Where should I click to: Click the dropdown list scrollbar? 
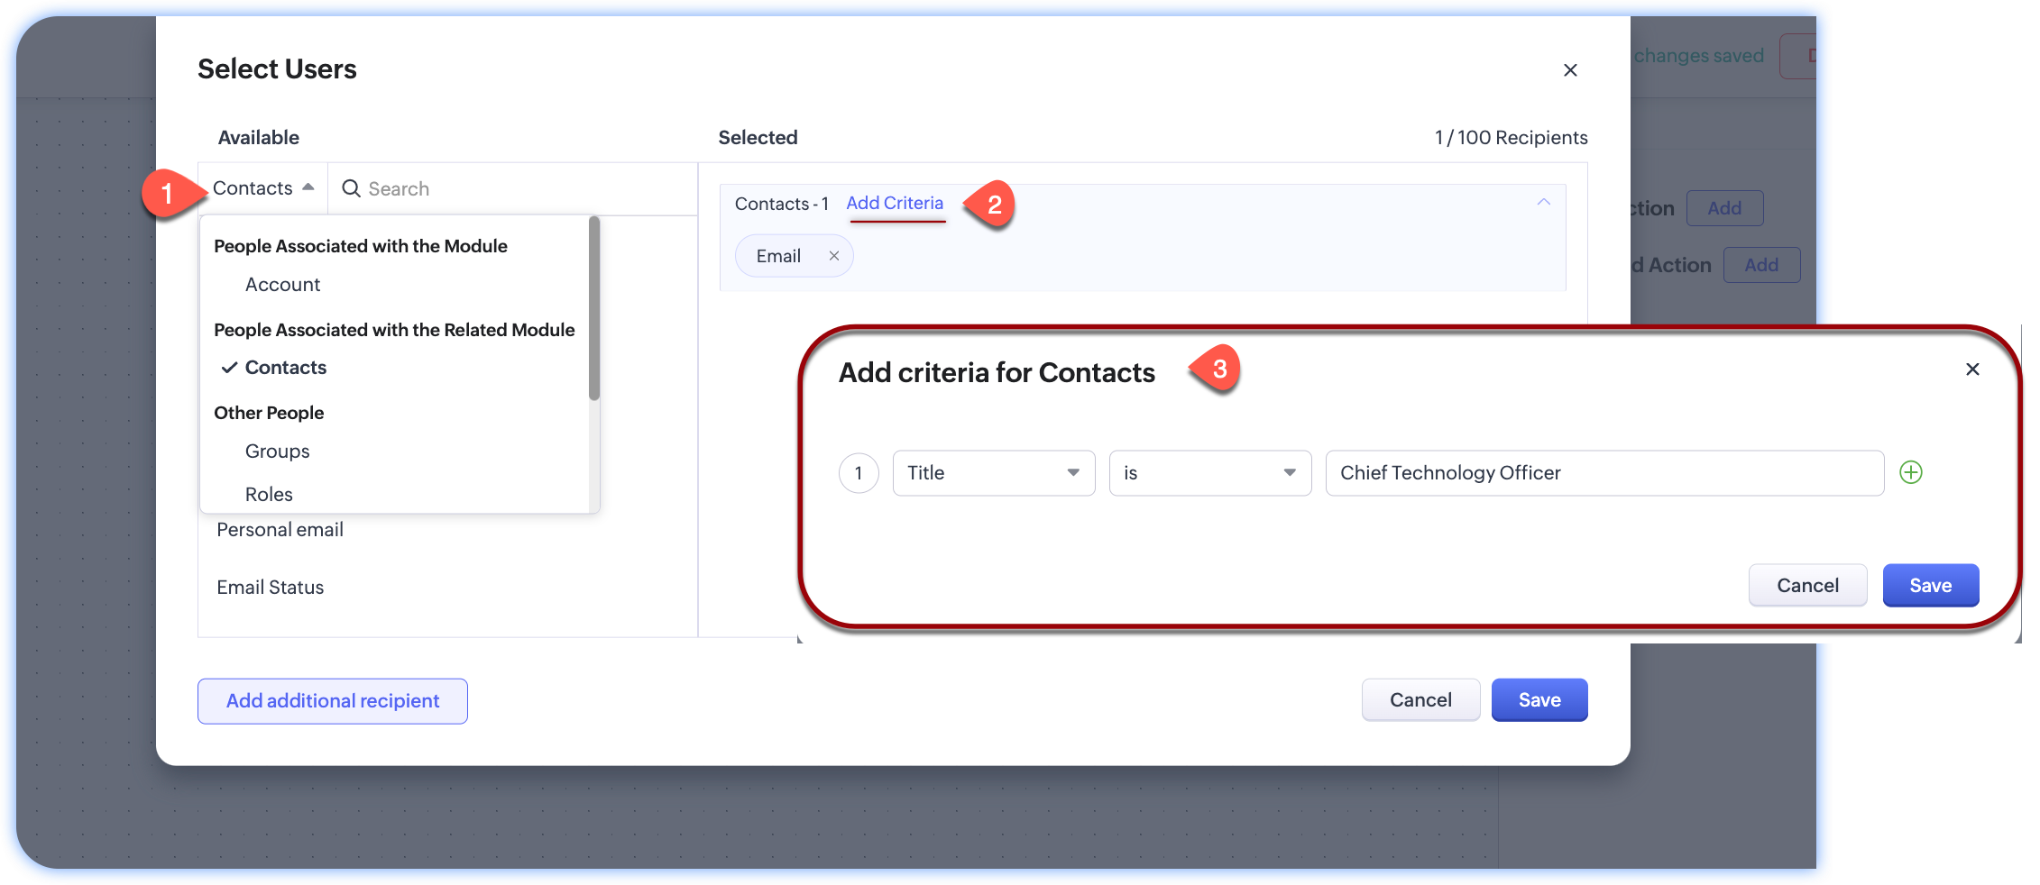pyautogui.click(x=593, y=308)
